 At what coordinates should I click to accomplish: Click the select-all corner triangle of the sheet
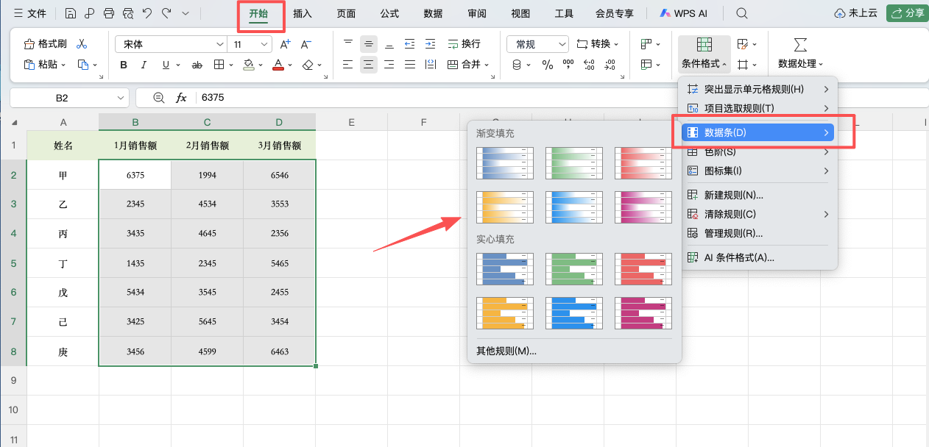pyautogui.click(x=15, y=123)
